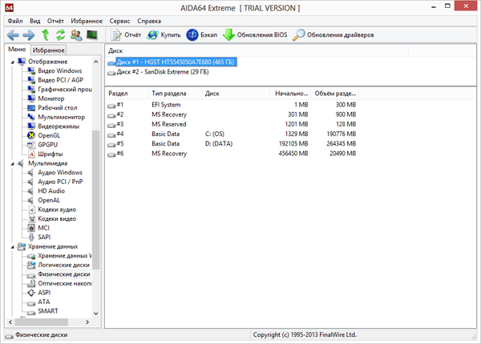Open the Отчёт menu in menu bar
The height and width of the screenshot is (344, 481).
(55, 21)
